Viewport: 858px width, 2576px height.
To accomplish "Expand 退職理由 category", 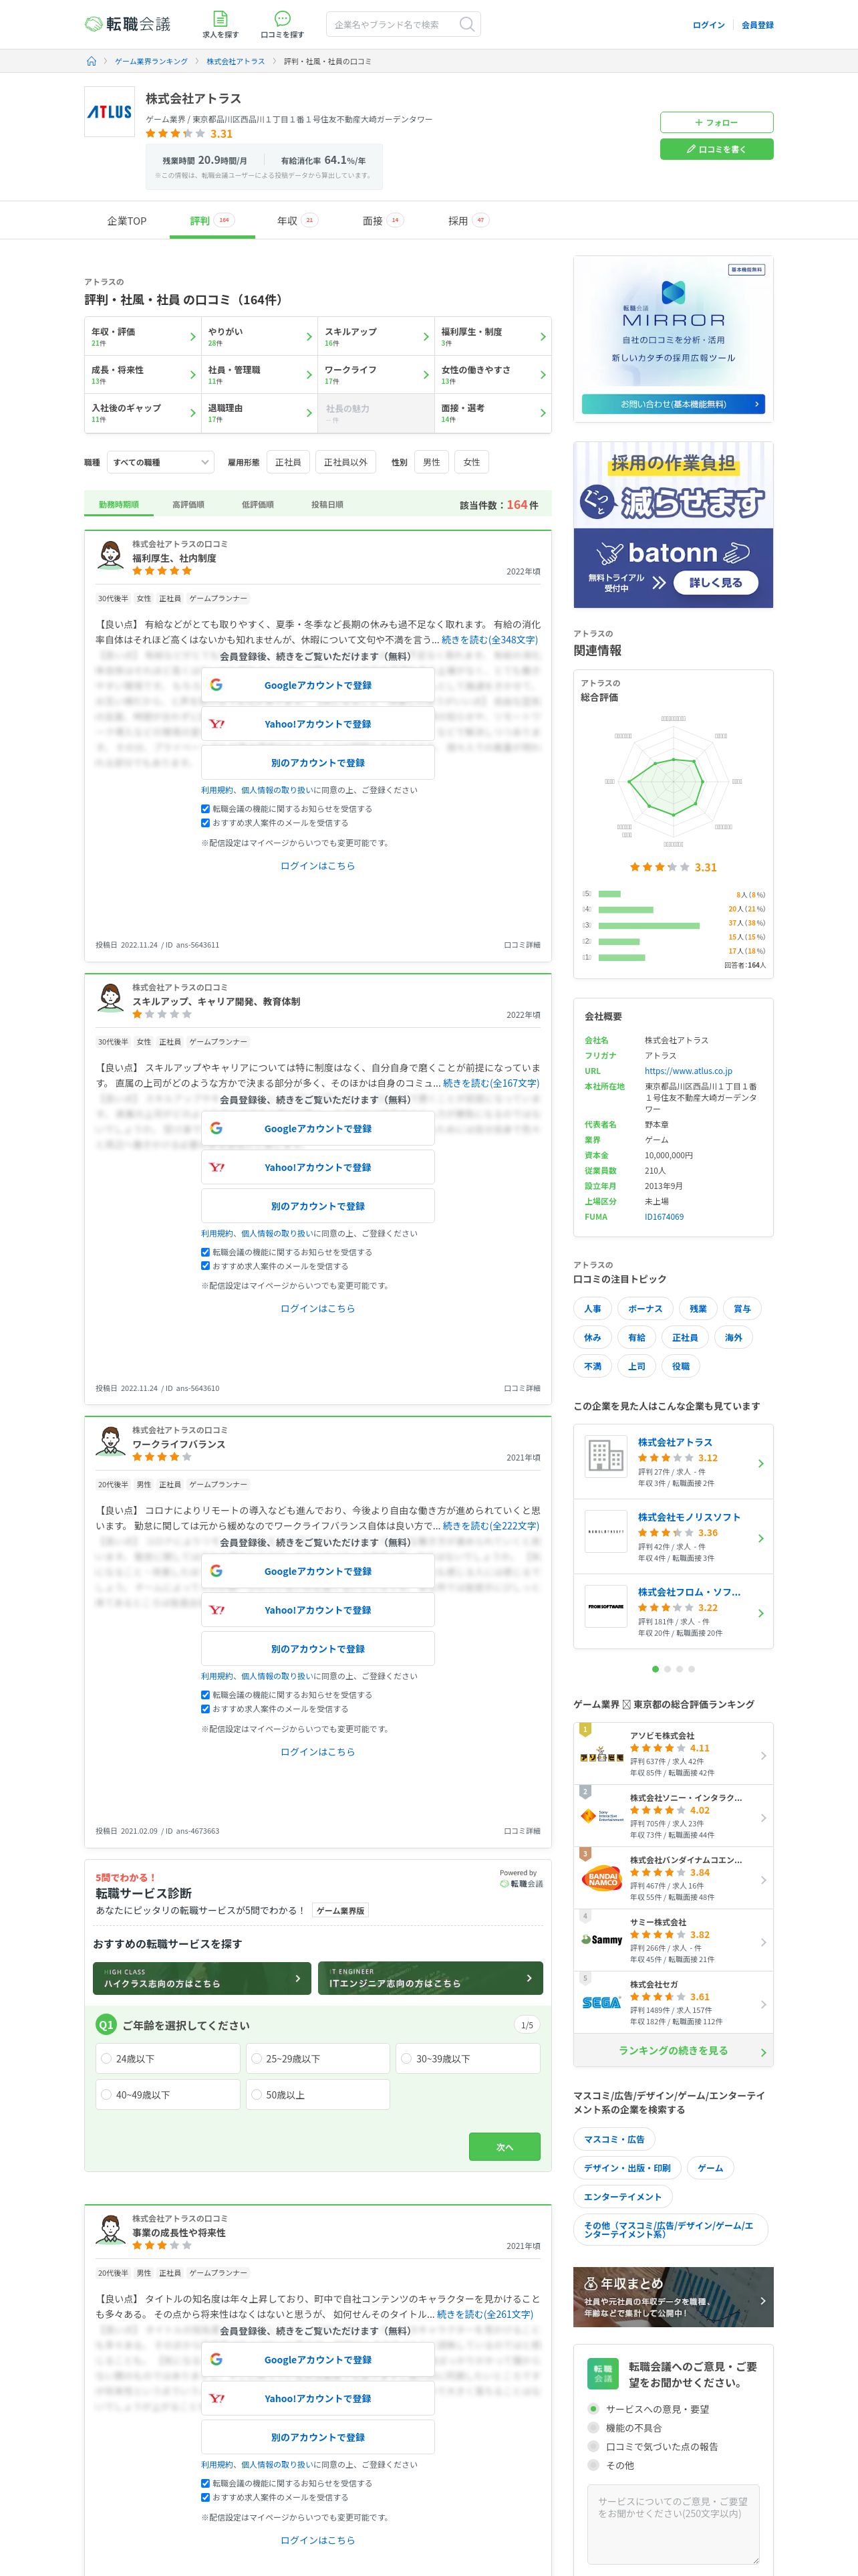I will [259, 413].
